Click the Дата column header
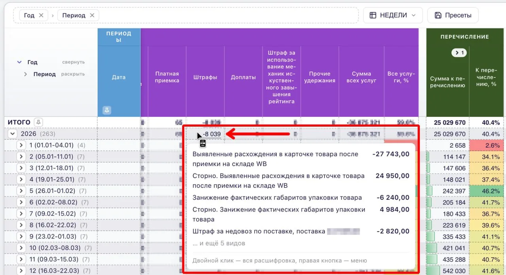 119,77
